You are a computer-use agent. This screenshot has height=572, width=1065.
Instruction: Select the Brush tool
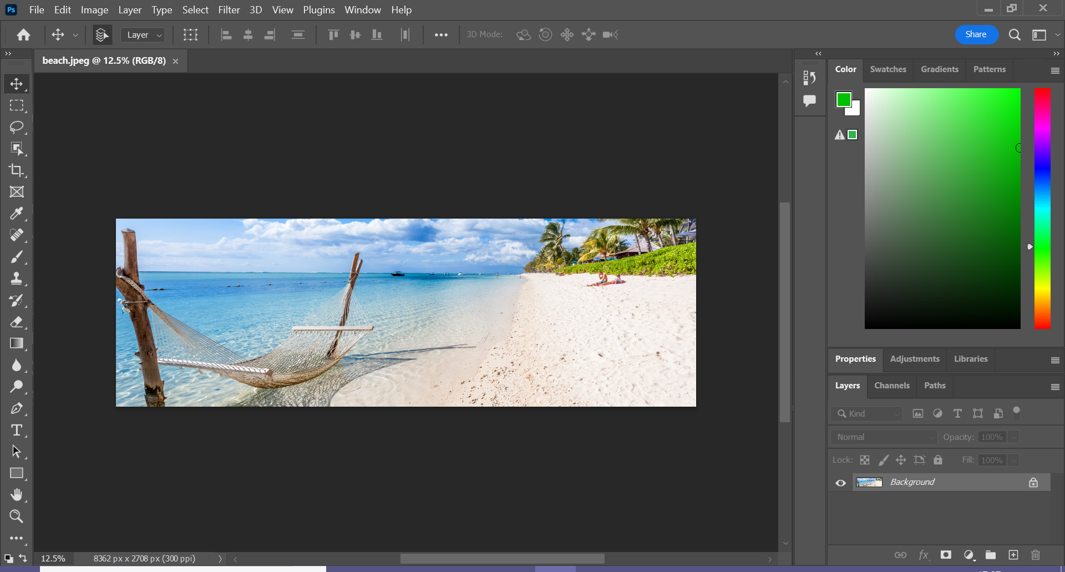click(x=17, y=257)
